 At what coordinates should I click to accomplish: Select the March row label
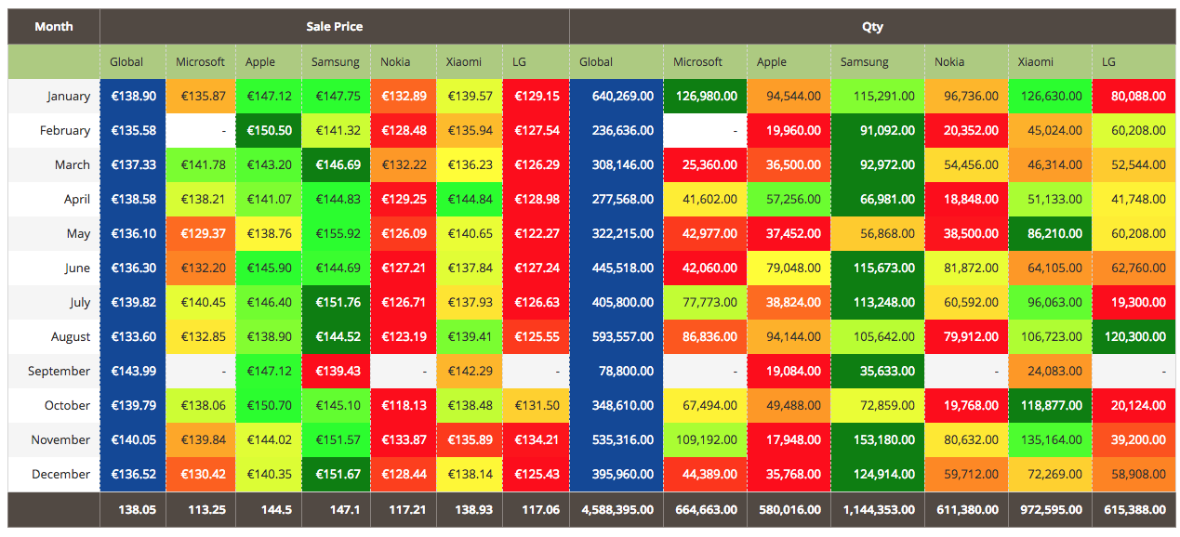(x=54, y=165)
